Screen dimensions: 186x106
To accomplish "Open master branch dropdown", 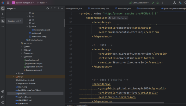I will (x=42, y=3).
